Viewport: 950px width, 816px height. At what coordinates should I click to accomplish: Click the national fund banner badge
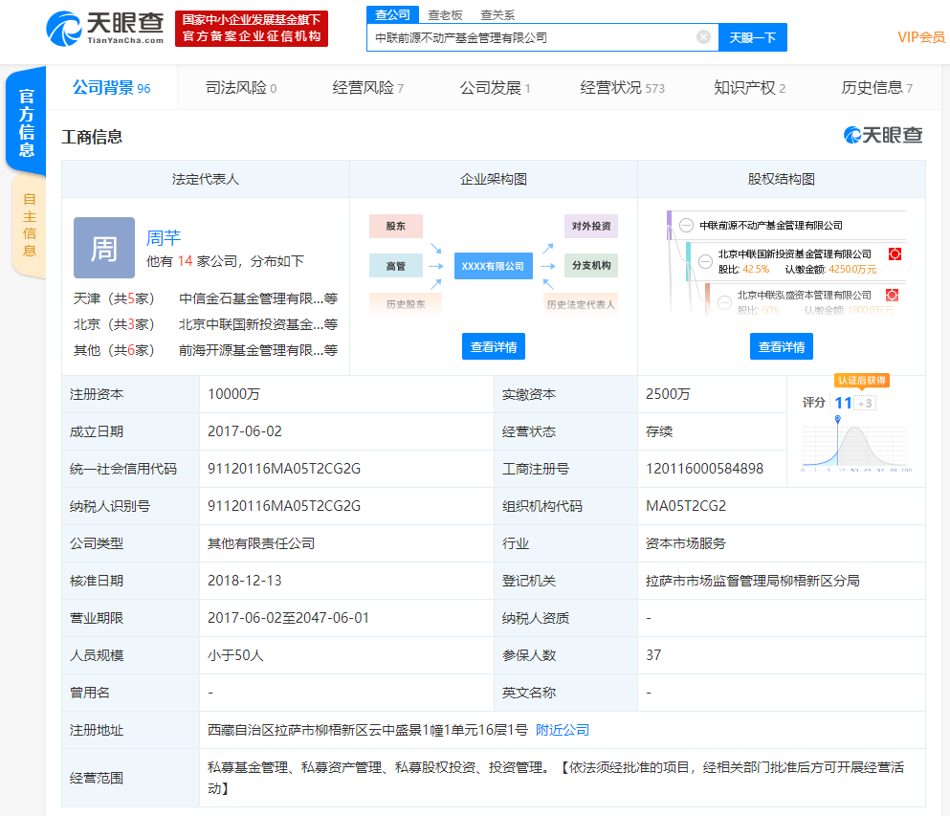[252, 29]
